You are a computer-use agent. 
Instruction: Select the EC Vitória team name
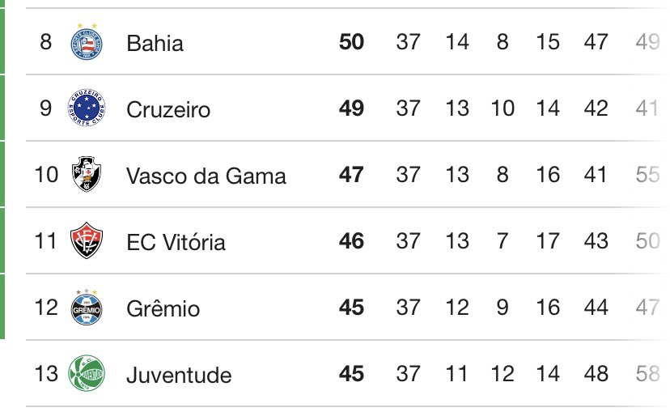pyautogui.click(x=176, y=241)
